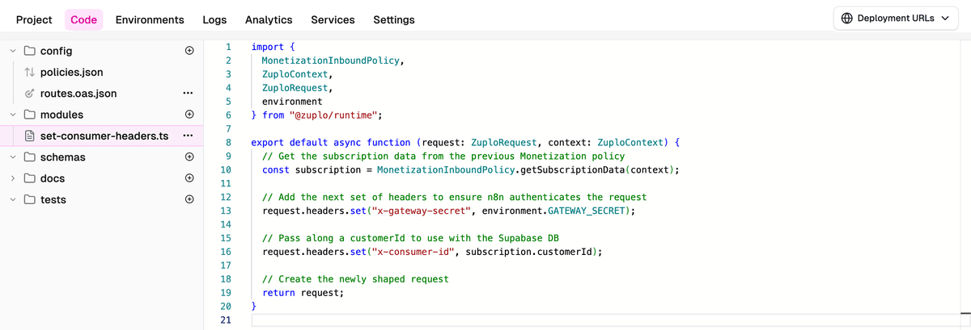Click the plus icon next to schemas folder
The image size is (971, 330).
point(189,157)
